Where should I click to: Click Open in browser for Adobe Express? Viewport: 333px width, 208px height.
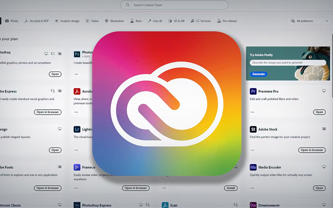click(x=48, y=112)
